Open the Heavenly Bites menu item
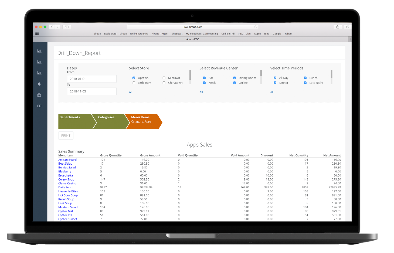 (x=68, y=191)
